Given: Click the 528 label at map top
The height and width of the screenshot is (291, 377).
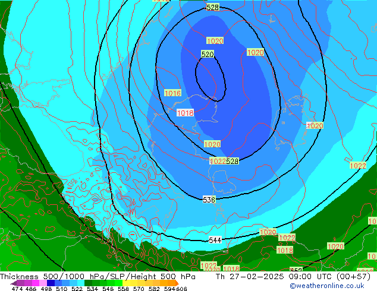Looking at the screenshot, I should pyautogui.click(x=212, y=7).
